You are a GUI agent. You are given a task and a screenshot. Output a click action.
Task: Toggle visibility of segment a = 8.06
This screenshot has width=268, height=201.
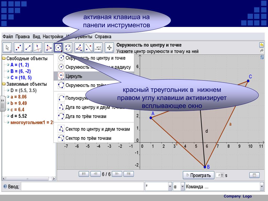click(x=8, y=97)
